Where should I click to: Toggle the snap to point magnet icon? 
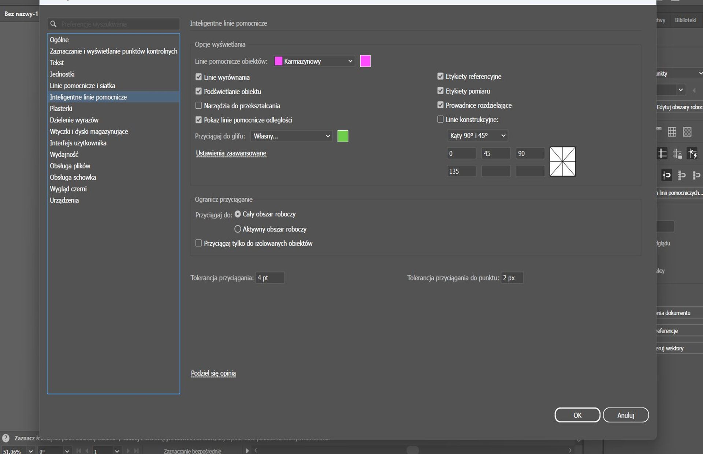(x=667, y=175)
